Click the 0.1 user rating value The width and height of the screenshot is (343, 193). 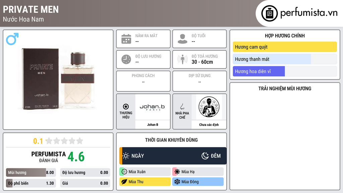(x=38, y=141)
